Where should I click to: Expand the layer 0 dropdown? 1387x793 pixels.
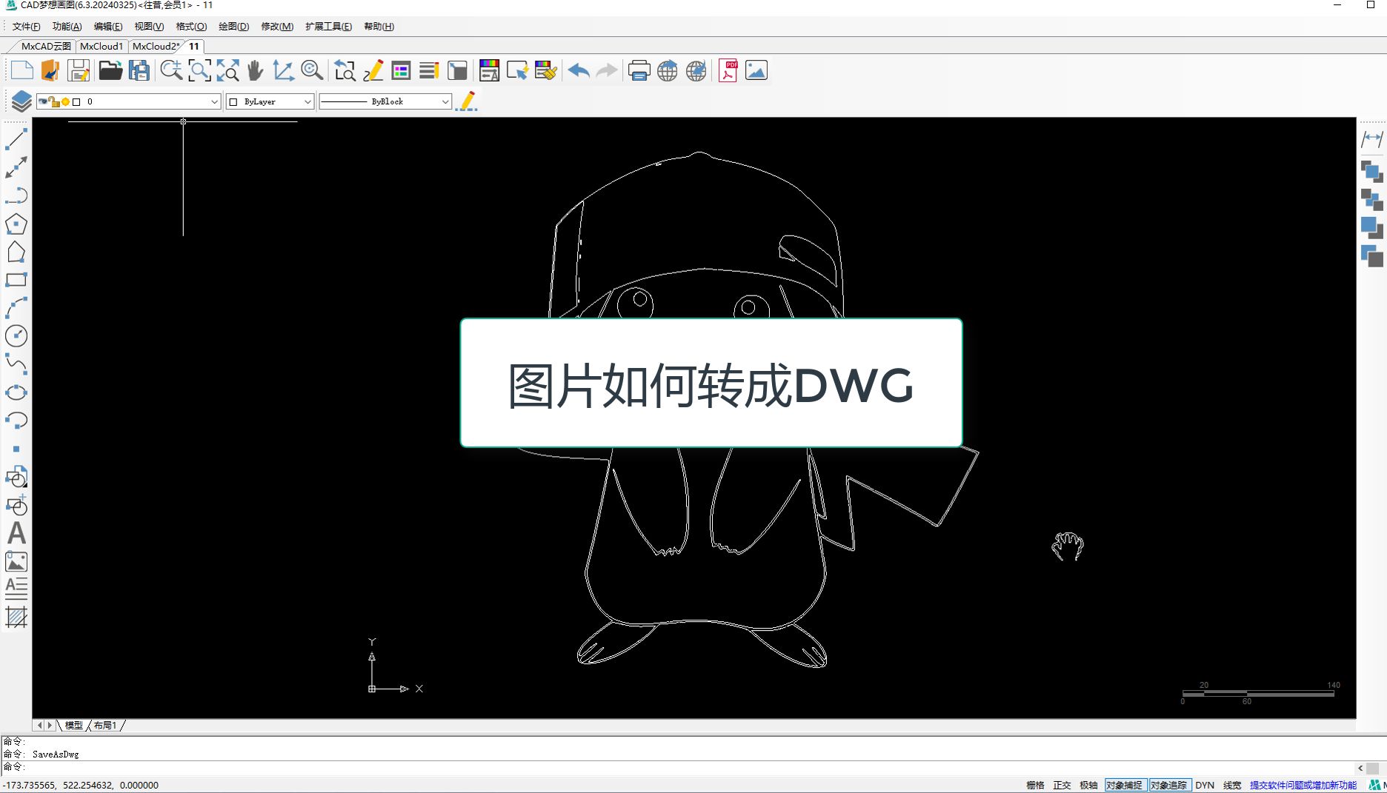coord(214,101)
